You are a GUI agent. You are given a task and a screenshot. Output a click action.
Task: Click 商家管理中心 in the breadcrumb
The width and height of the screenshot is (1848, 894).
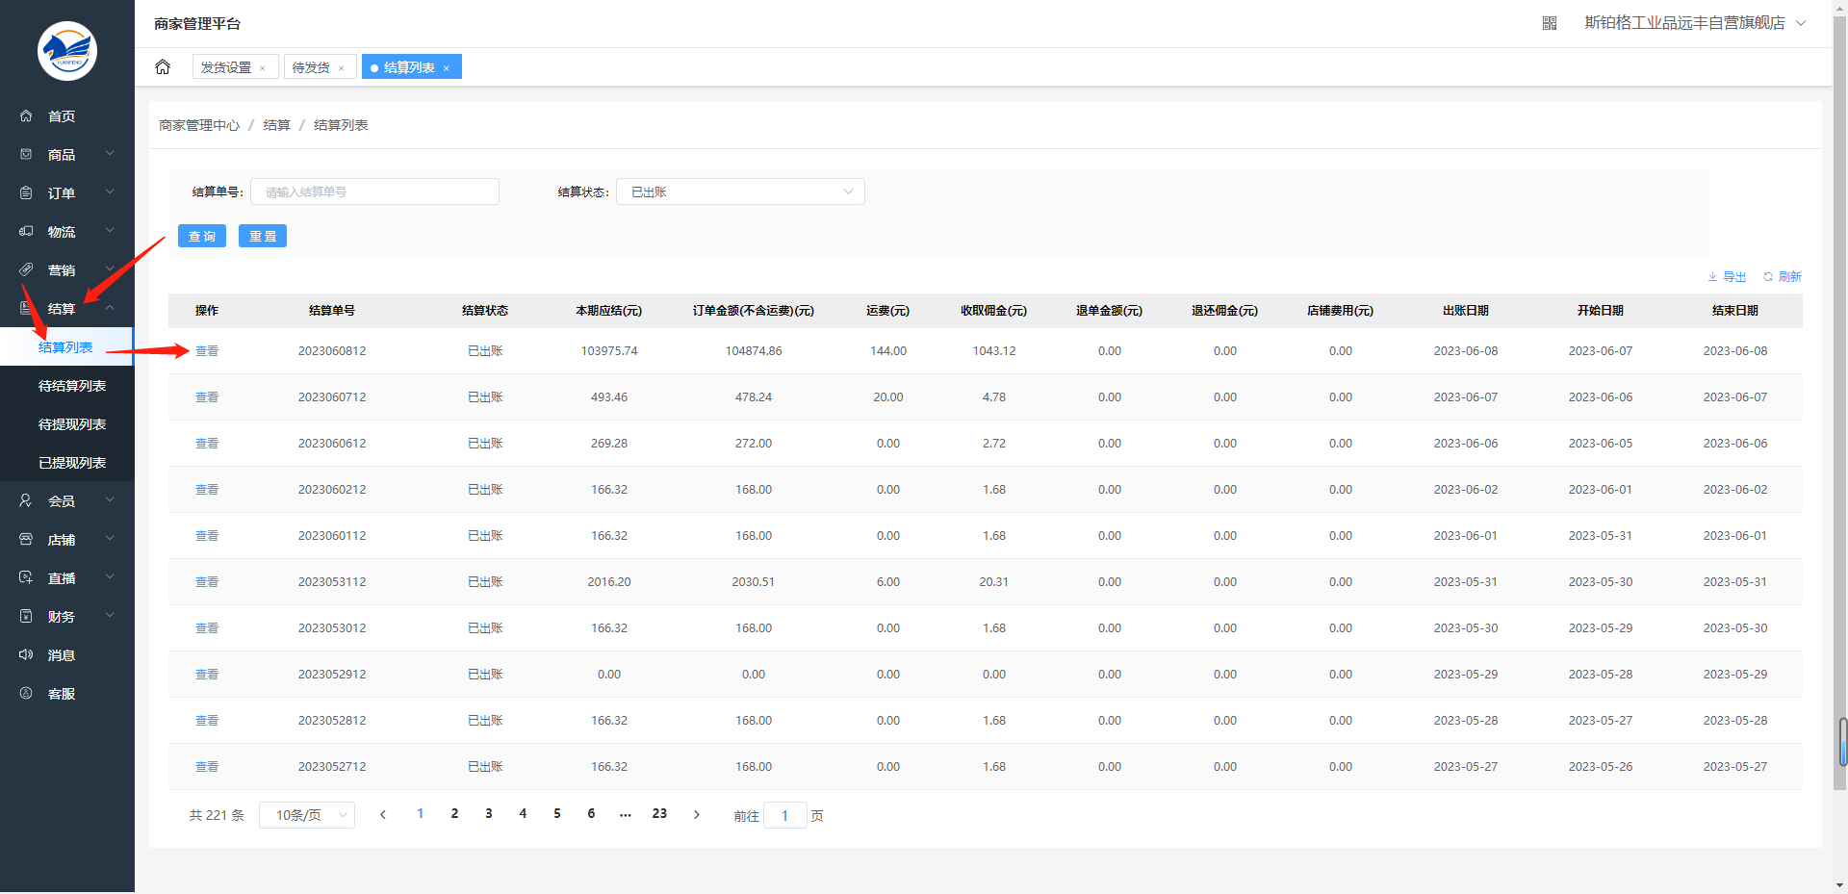coord(199,125)
